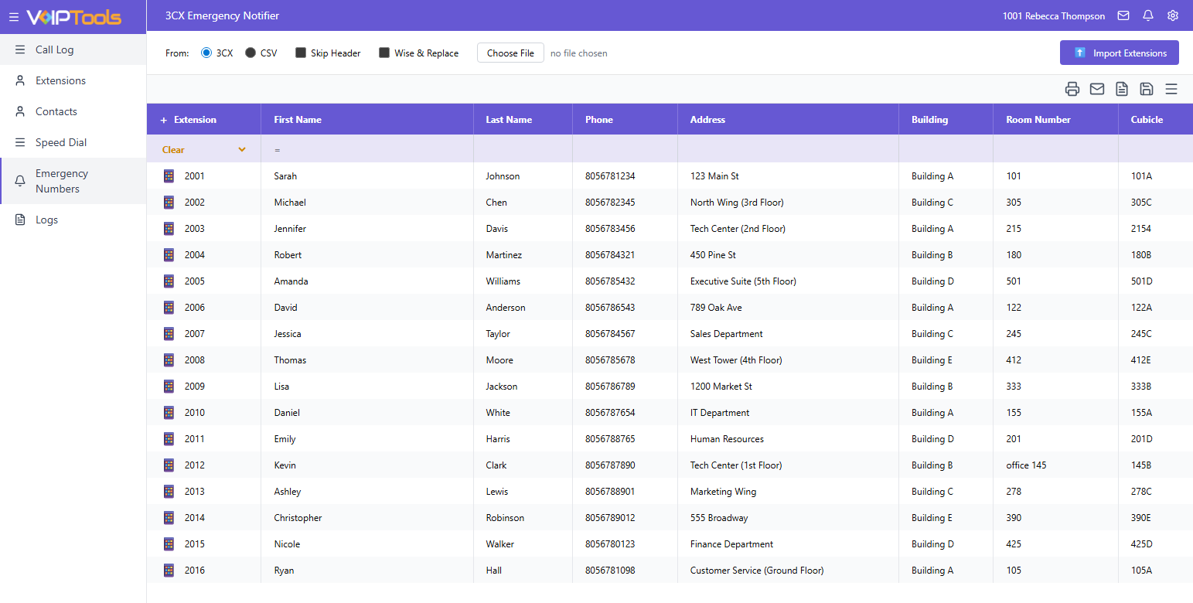This screenshot has width=1193, height=603.
Task: Open the table options hamburger menu
Action: click(1171, 89)
